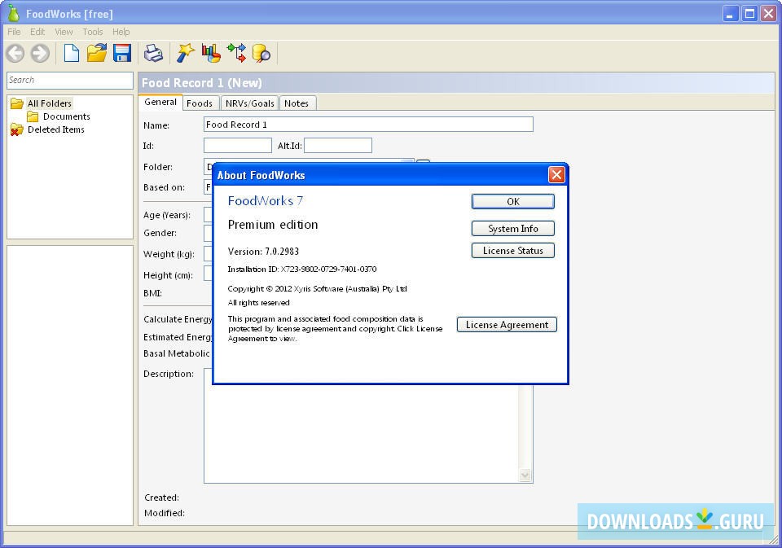Minimize the FoodWorks window
Viewport: 782px width, 548px height.
tap(730, 14)
